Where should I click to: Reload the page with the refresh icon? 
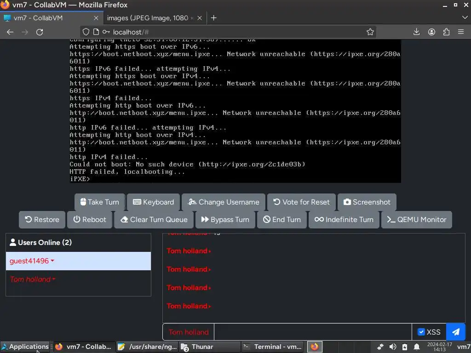[x=40, y=32]
